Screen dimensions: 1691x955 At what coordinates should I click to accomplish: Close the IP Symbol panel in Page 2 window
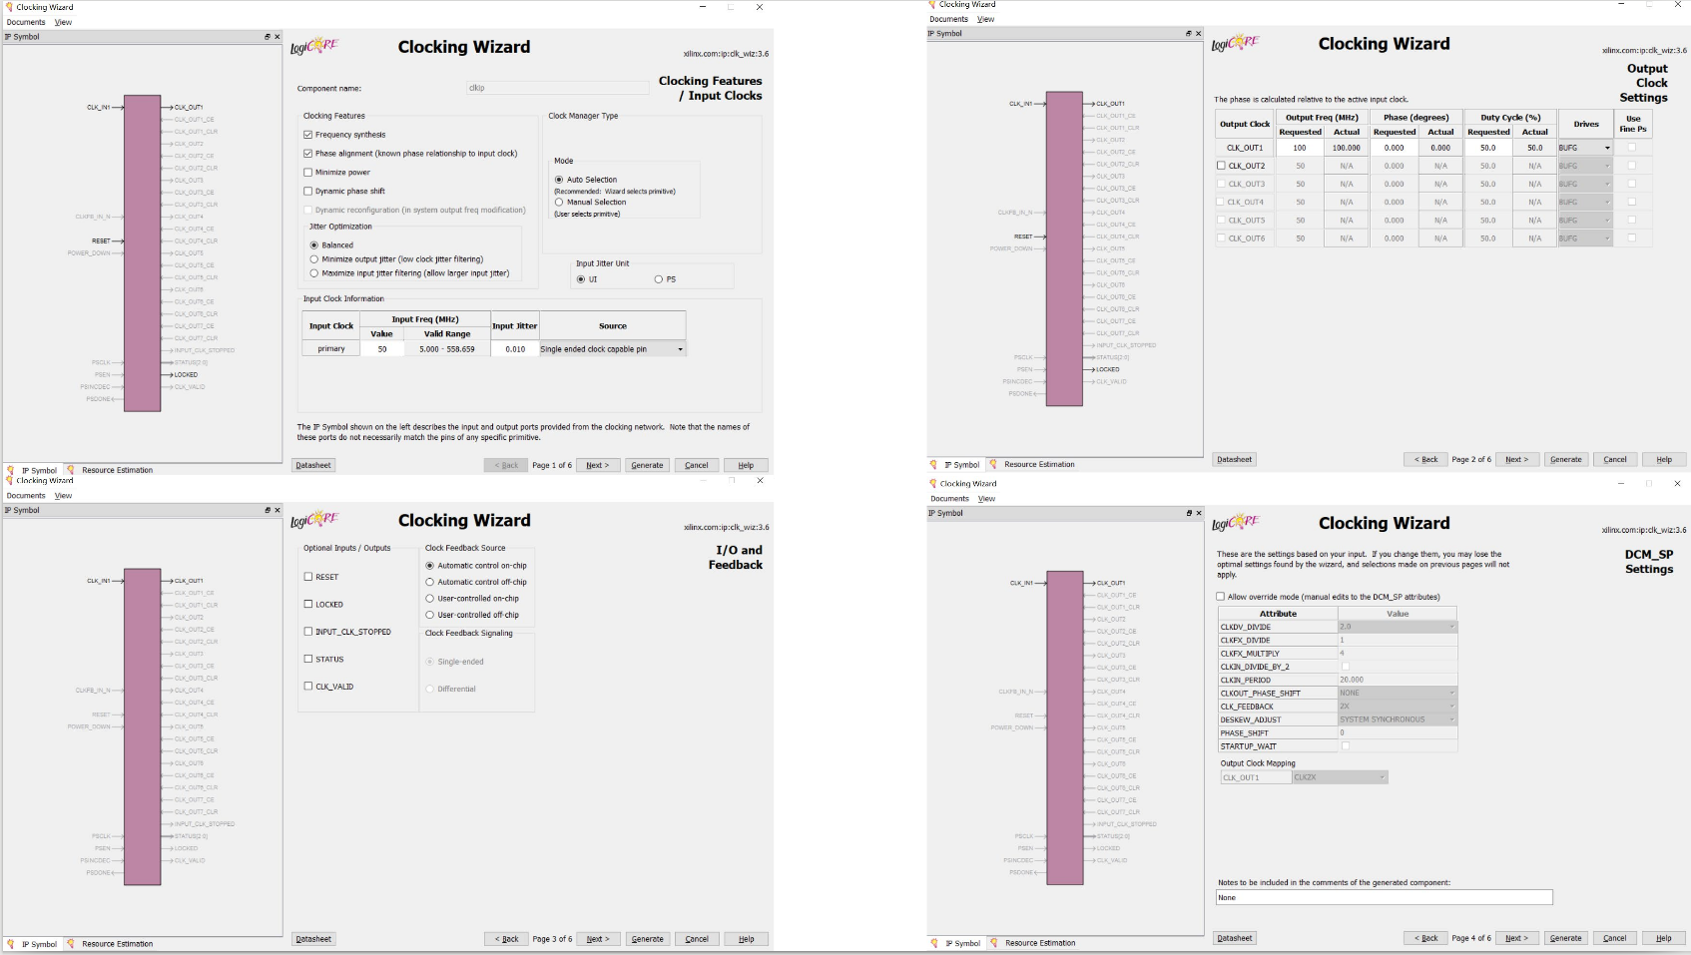point(1199,34)
